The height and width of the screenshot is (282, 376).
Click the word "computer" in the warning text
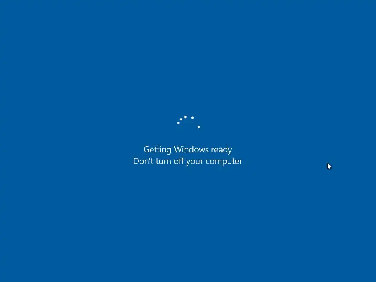coord(224,162)
